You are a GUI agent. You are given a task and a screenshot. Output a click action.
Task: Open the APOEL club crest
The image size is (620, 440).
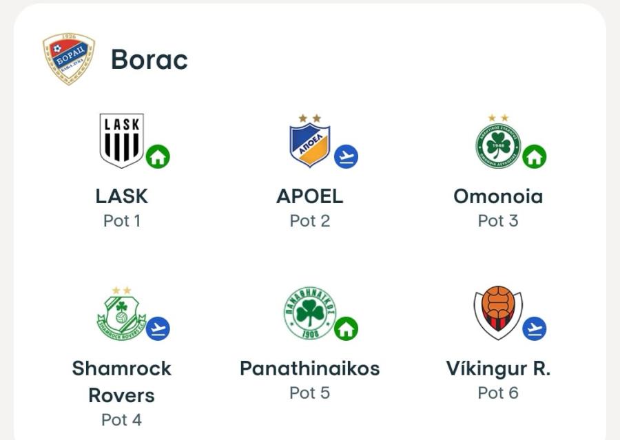tap(309, 140)
